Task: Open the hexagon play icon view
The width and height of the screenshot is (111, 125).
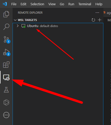Action: [x=6, y=102]
